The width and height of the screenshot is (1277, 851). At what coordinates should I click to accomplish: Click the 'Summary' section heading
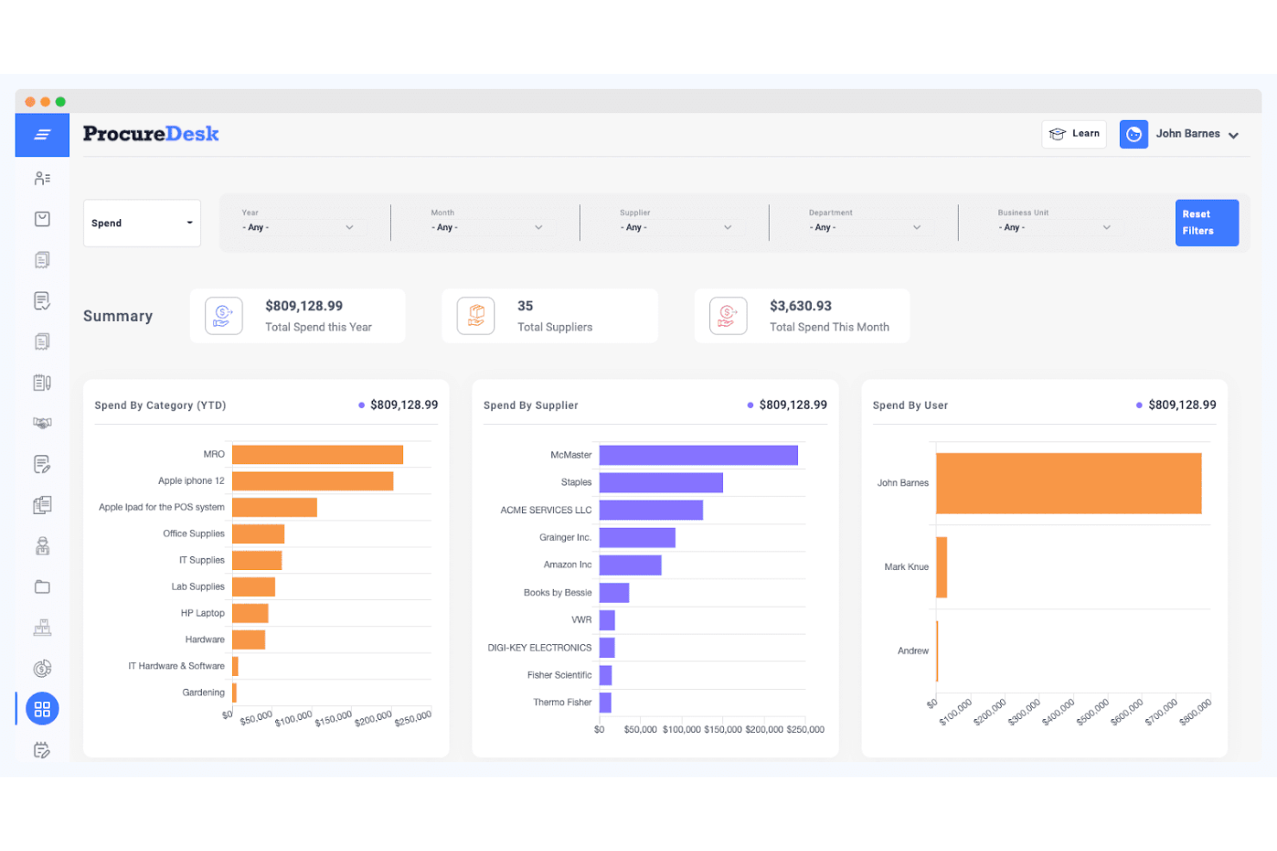(118, 316)
